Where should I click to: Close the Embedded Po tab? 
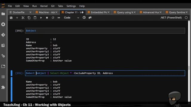[109, 12]
